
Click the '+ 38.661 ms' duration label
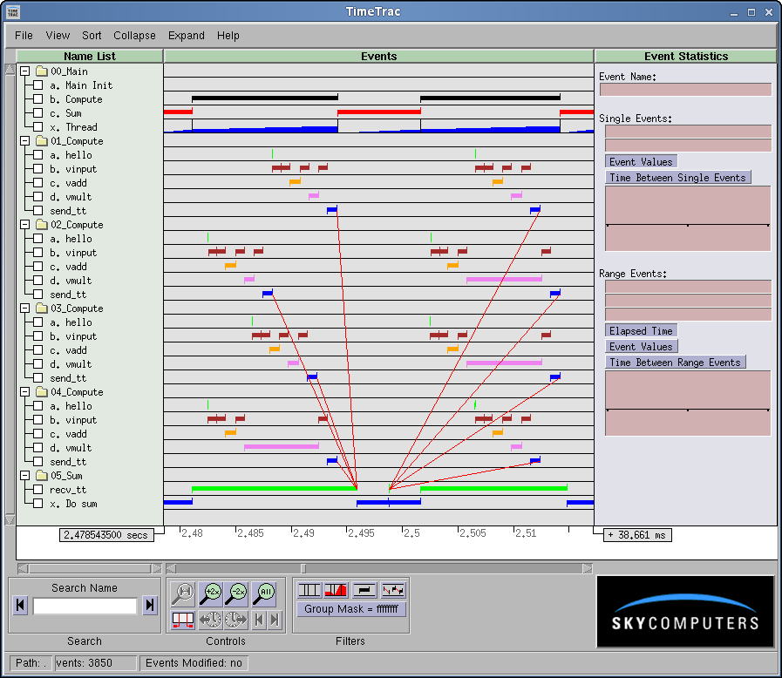[x=637, y=535]
